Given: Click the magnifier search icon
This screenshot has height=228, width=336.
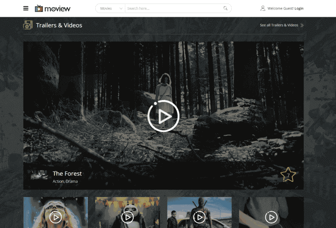Looking at the screenshot, I should [225, 8].
